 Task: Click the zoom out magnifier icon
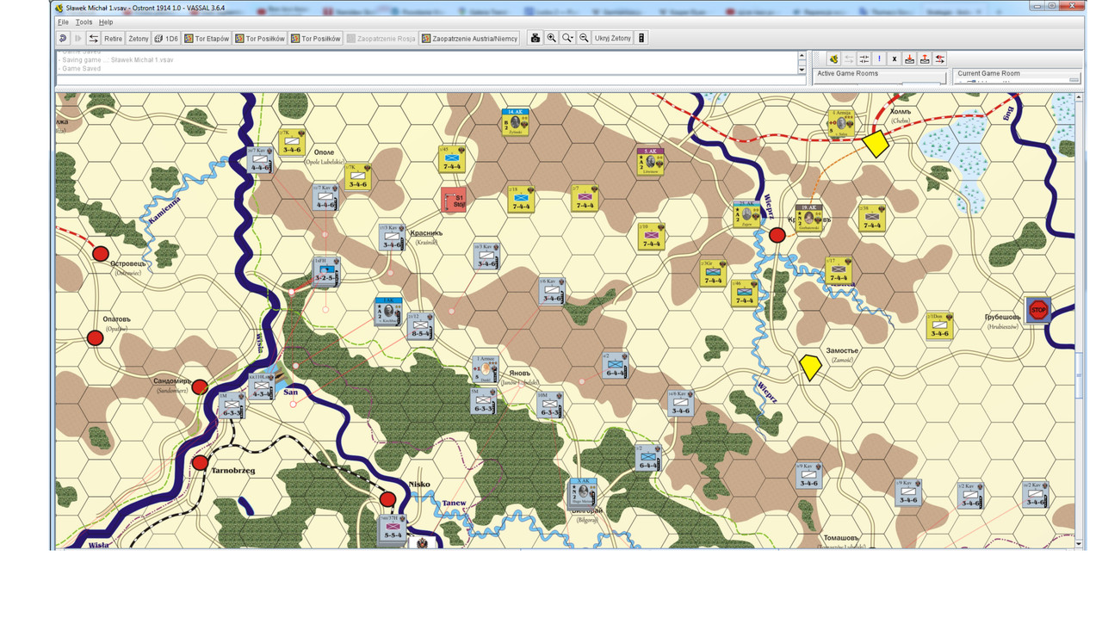pyautogui.click(x=585, y=38)
